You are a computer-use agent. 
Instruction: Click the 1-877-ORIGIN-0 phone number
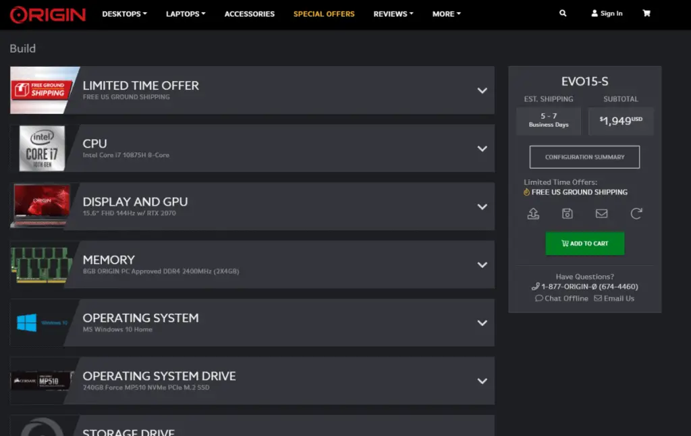pyautogui.click(x=585, y=287)
